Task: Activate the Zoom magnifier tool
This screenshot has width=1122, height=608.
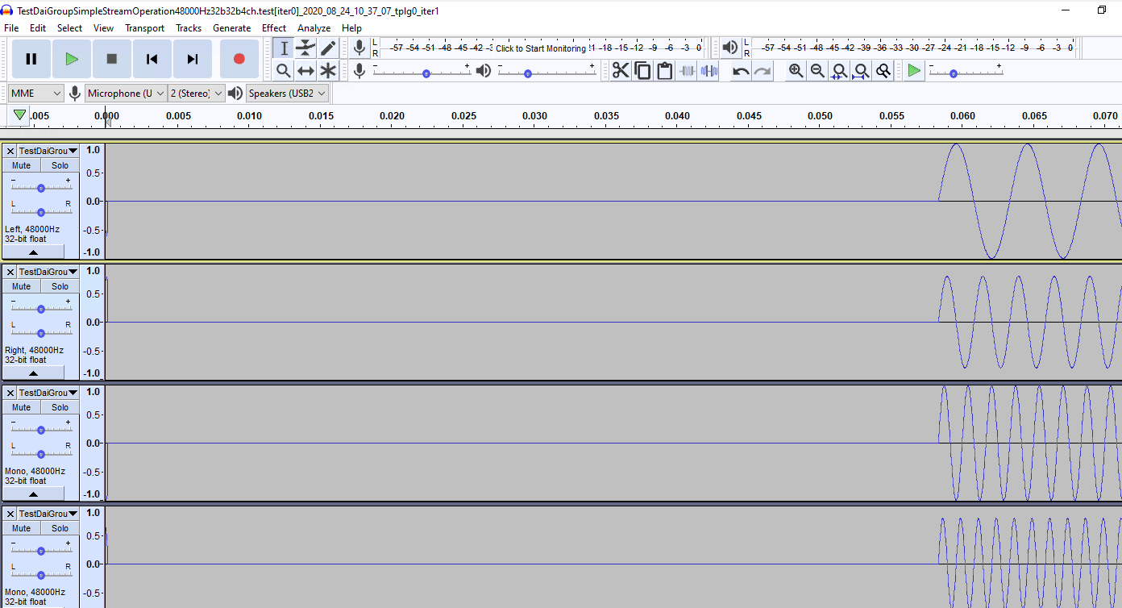Action: point(283,71)
